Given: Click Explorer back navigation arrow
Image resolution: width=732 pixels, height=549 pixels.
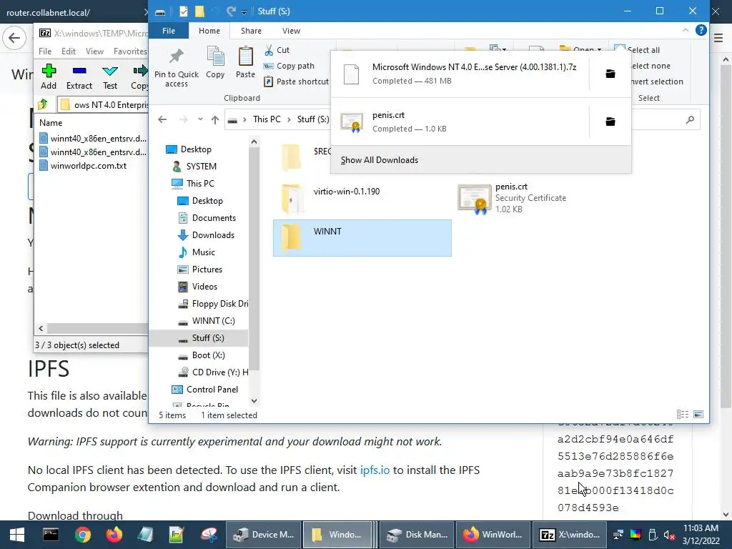Looking at the screenshot, I should [162, 119].
